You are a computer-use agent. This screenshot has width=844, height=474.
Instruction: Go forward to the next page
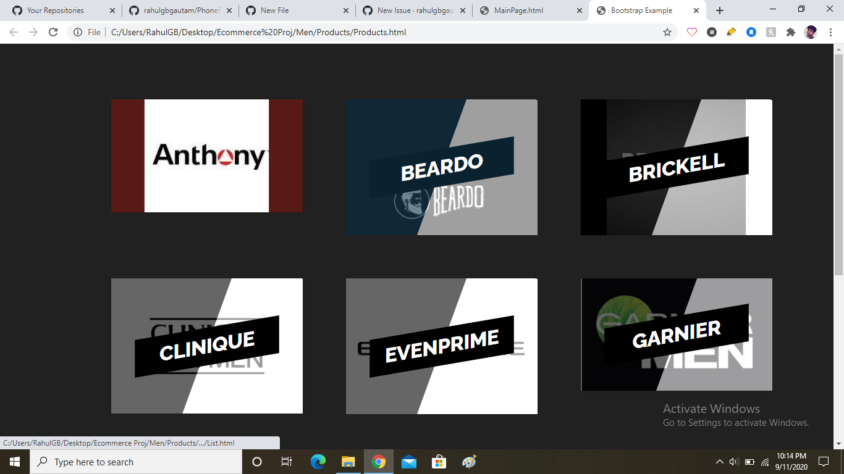(33, 32)
